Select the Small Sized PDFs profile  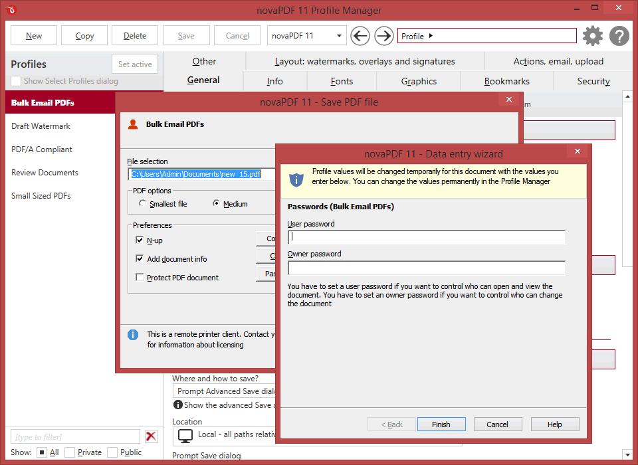pyautogui.click(x=60, y=196)
